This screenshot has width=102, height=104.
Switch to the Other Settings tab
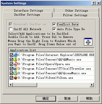pyautogui.click(x=76, y=10)
